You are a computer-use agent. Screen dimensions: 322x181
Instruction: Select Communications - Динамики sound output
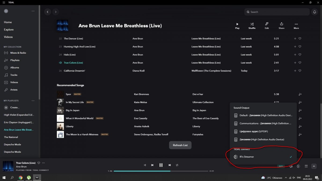tap(263, 123)
